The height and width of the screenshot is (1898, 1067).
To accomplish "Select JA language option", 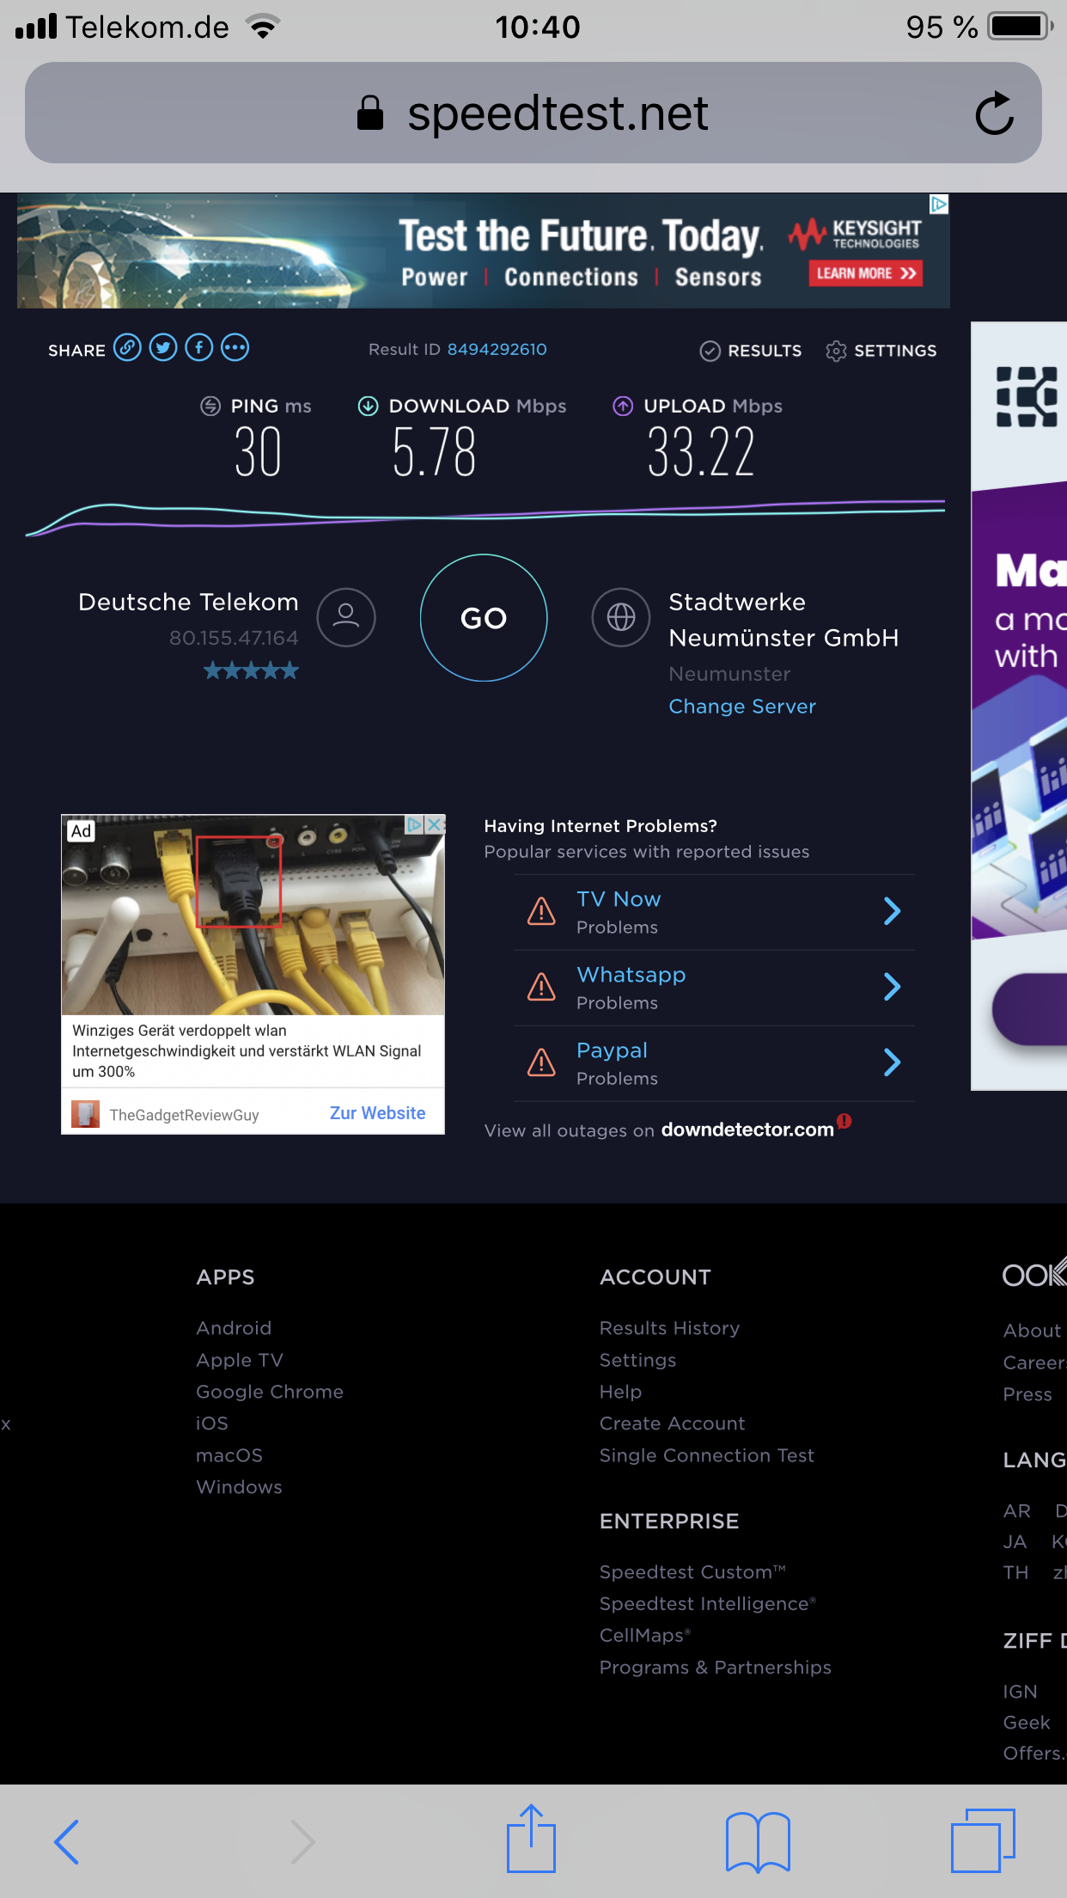I will pos(1015,1542).
